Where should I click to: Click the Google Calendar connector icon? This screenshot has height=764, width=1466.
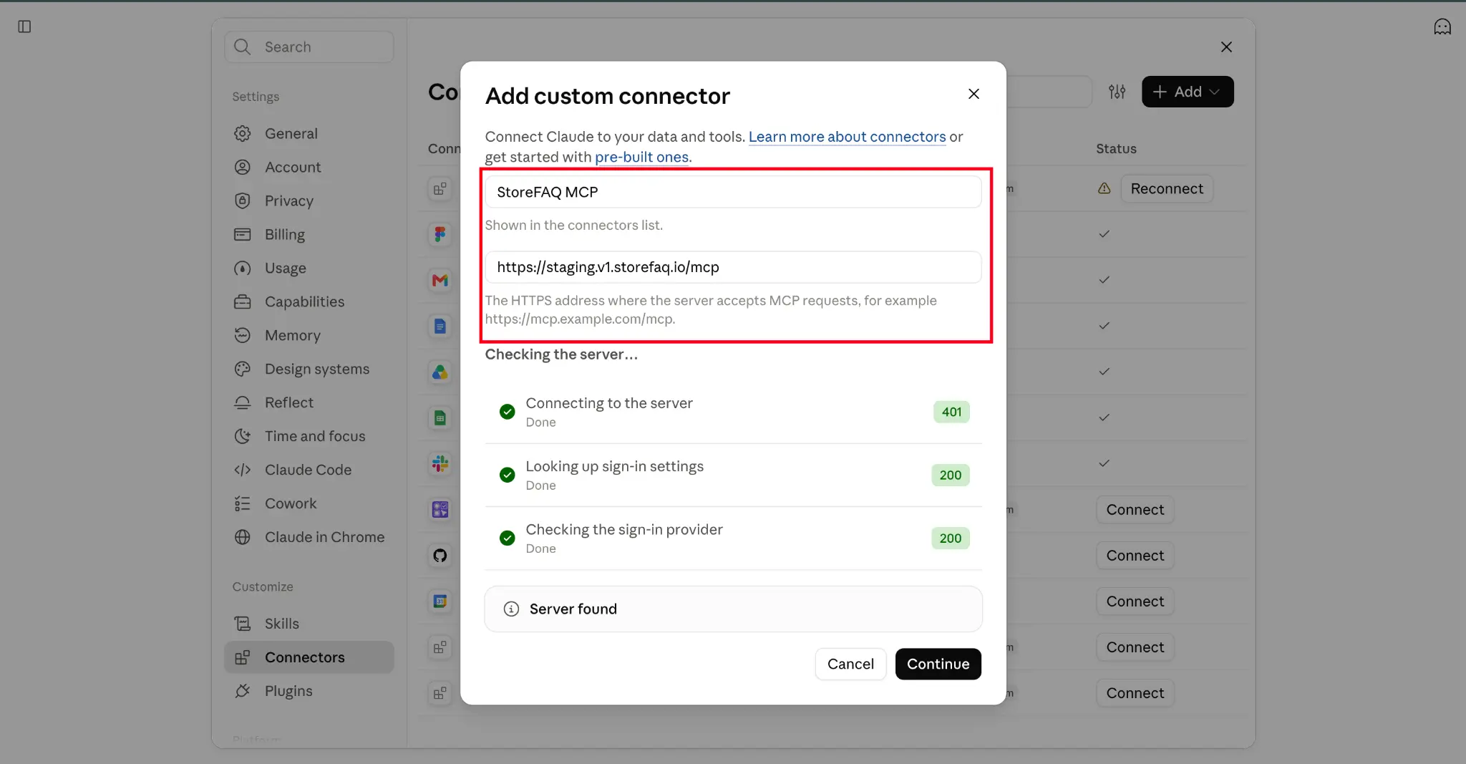pyautogui.click(x=440, y=601)
